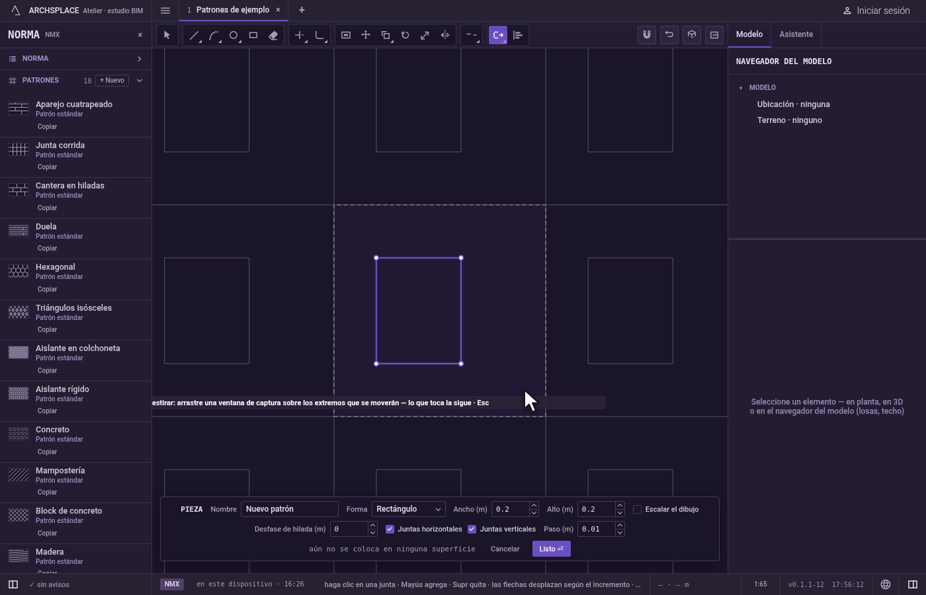
Task: Select the Rotate tool
Action: 405,35
